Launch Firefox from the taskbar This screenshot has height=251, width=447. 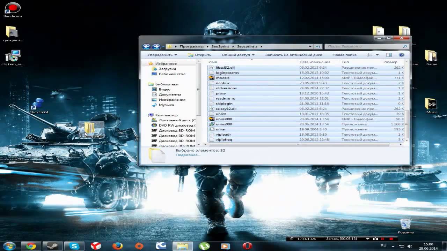click(118, 246)
